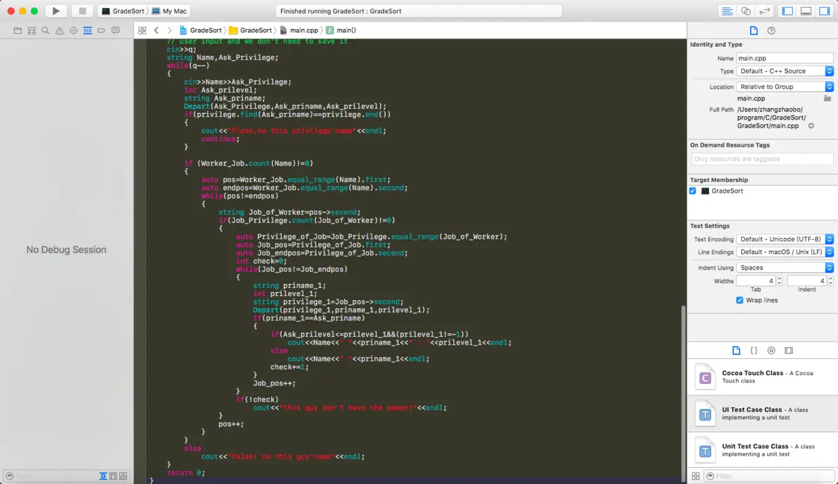Click the 'int check=0;' code line
The height and width of the screenshot is (484, 838).
[x=262, y=261]
